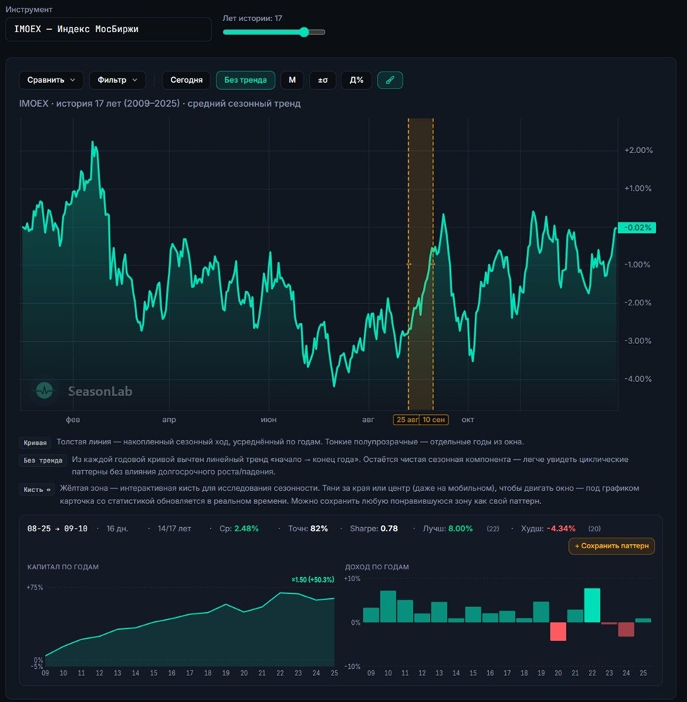The width and height of the screenshot is (687, 702).
Task: Click the -4.00% y-axis label
Action: [x=639, y=379]
